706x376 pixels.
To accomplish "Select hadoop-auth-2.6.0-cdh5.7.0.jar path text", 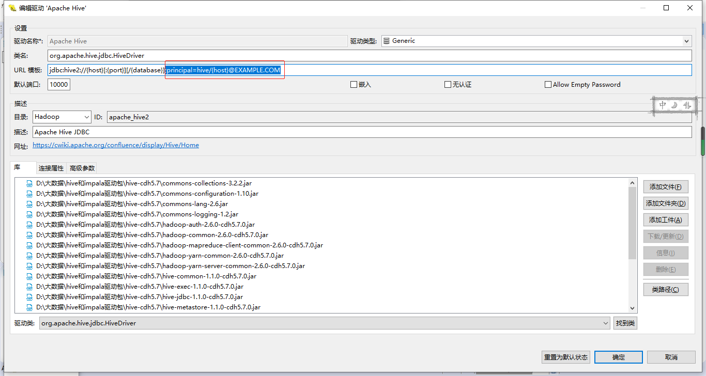I will (145, 225).
